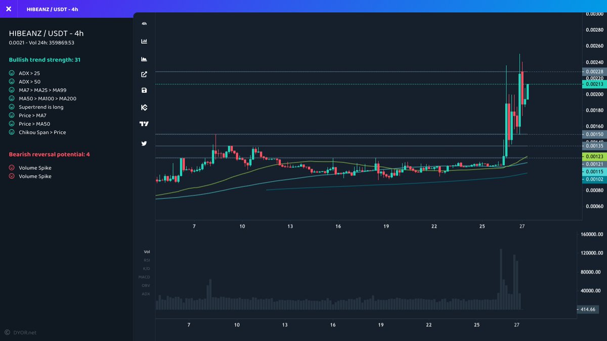Switch to the MACD indicator
Image resolution: width=607 pixels, height=341 pixels.
coord(145,277)
